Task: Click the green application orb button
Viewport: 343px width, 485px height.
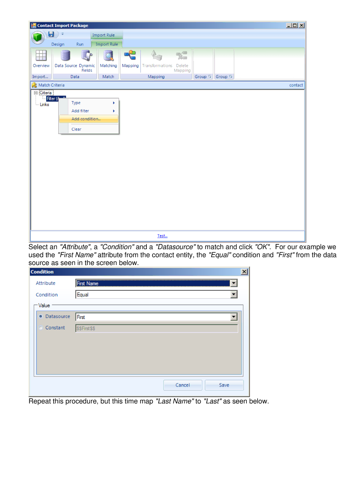Action: (37, 37)
